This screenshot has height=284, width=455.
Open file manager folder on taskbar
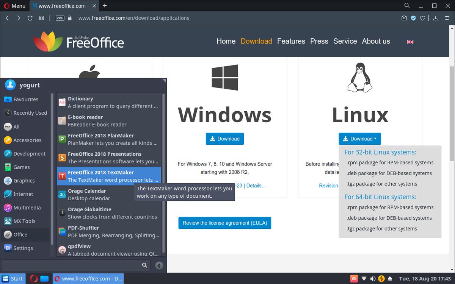point(44,279)
